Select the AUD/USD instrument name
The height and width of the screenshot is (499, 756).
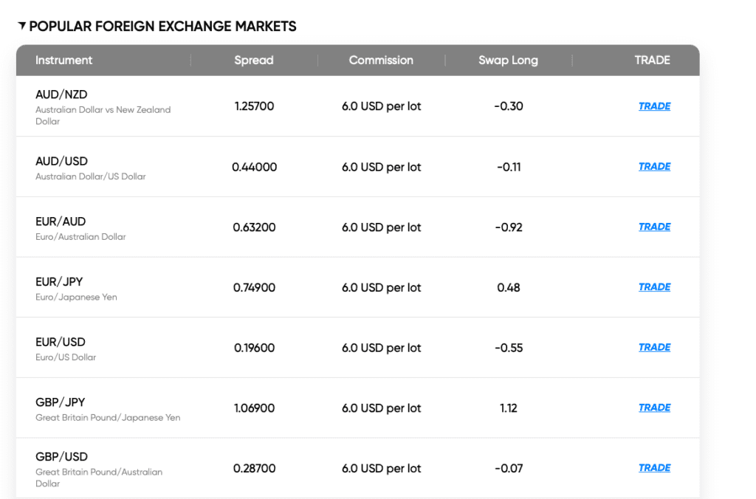(x=61, y=161)
